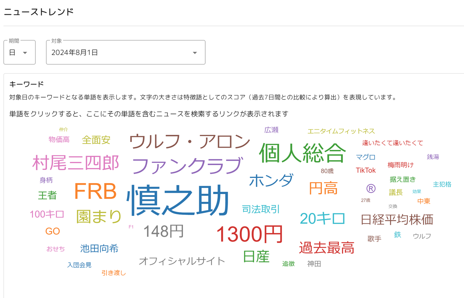
Task: Click the keyword 慎之助 in the word cloud
Action: [x=178, y=200]
